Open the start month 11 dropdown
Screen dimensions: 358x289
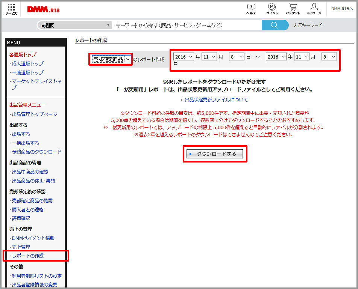[x=209, y=57]
